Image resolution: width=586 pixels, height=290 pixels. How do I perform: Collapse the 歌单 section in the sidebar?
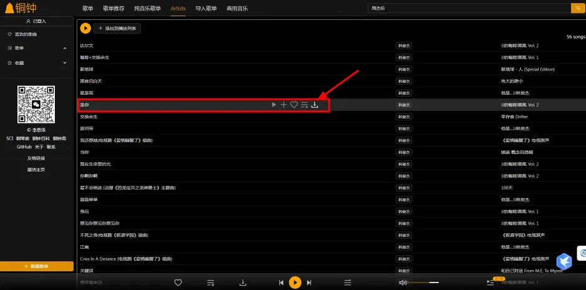coord(65,48)
